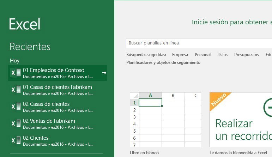272x157 pixels.
Task: Open recent file 02 Clientes
Action: [58, 140]
